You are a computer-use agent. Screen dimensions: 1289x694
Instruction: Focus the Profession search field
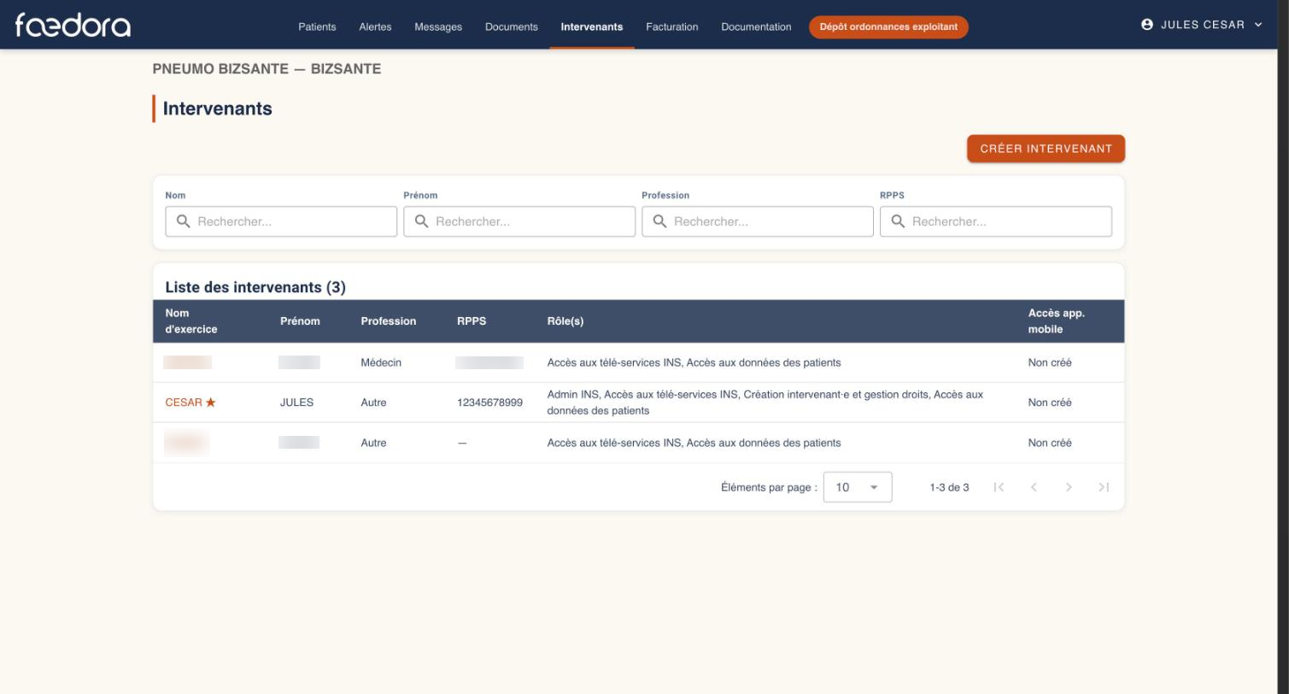pyautogui.click(x=758, y=221)
